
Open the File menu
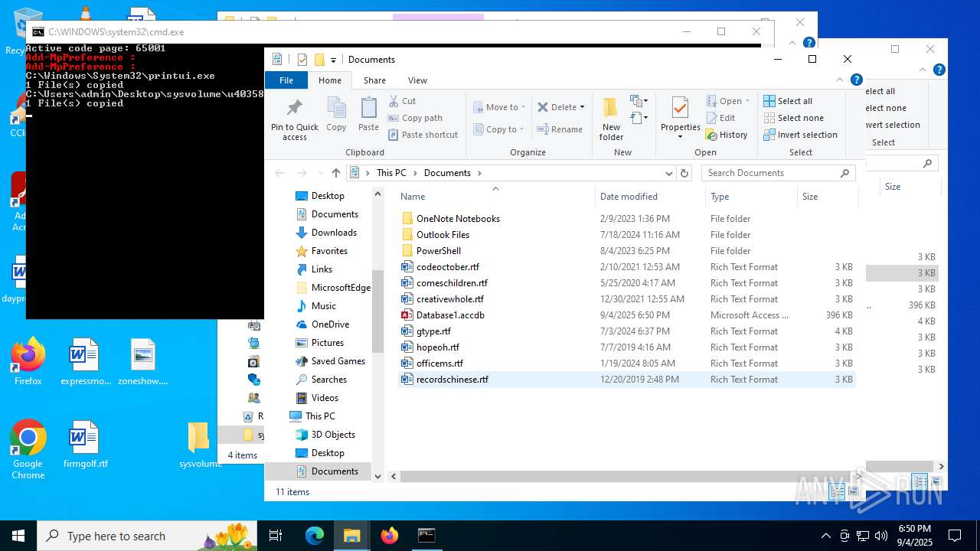[286, 80]
